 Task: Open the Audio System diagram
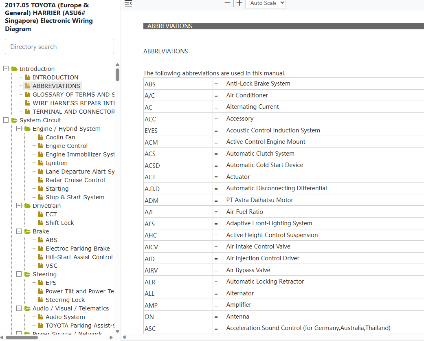65,317
